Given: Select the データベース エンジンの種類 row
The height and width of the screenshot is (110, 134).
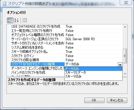Looking at the screenshot, I should (x=37, y=68).
